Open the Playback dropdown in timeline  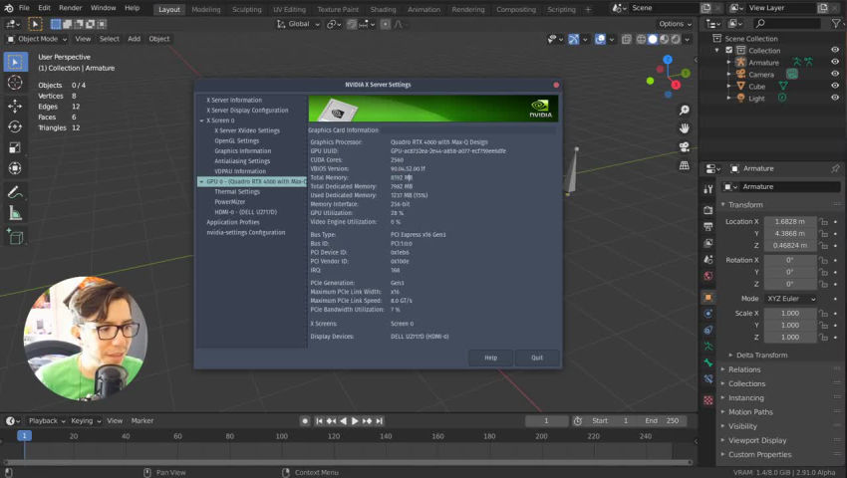47,421
